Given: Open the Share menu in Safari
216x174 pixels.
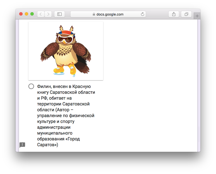Looking at the screenshot, I should click(x=174, y=14).
